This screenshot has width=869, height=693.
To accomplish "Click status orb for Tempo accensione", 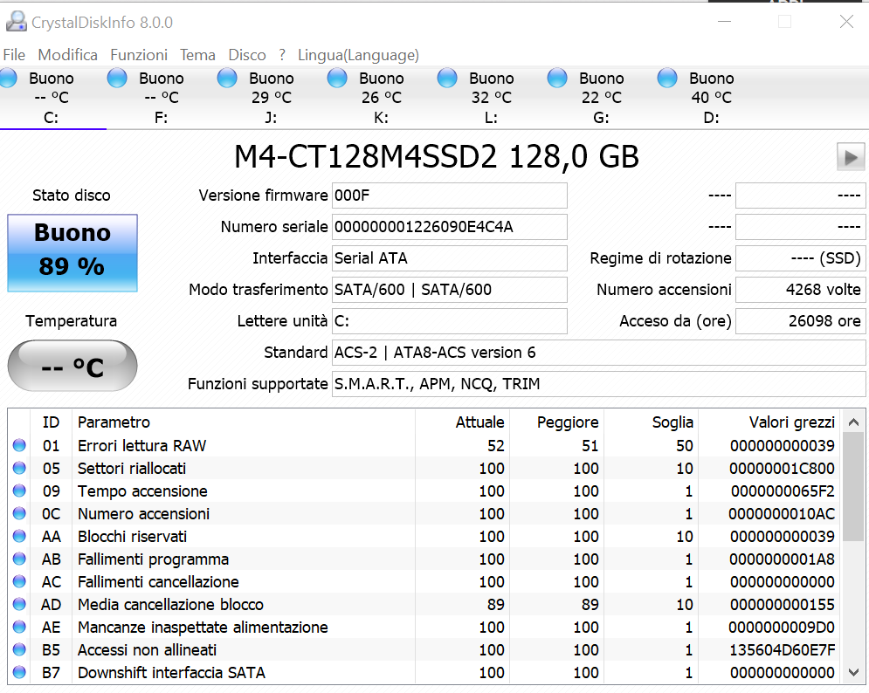I will pyautogui.click(x=19, y=491).
